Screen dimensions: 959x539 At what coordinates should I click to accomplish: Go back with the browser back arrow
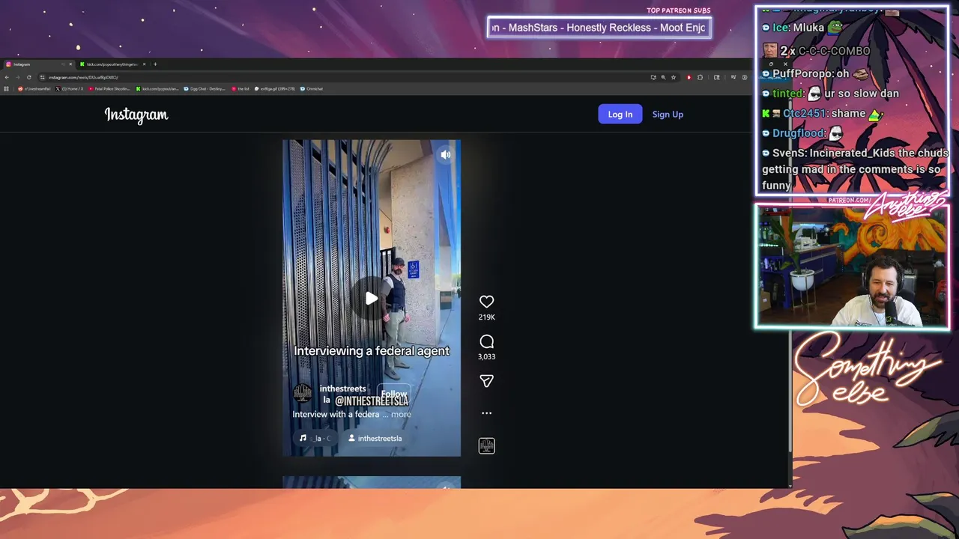[7, 77]
